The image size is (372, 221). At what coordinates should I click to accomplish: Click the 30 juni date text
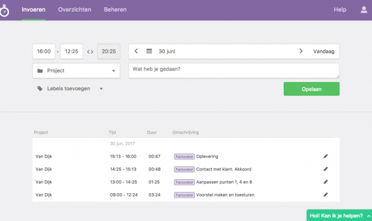[167, 51]
